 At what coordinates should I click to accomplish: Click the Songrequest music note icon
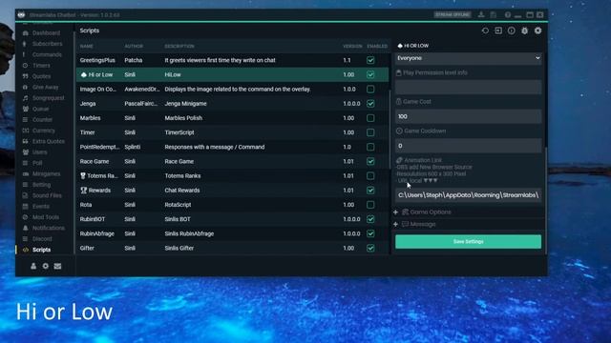pos(26,98)
